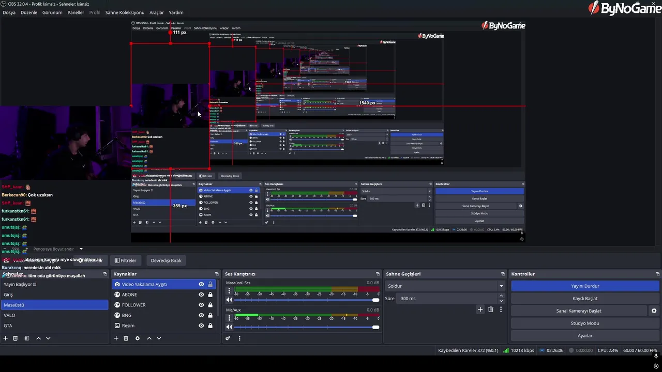This screenshot has height=372, width=662.
Task: Decrease Süre duration with down arrow
Action: pyautogui.click(x=501, y=301)
